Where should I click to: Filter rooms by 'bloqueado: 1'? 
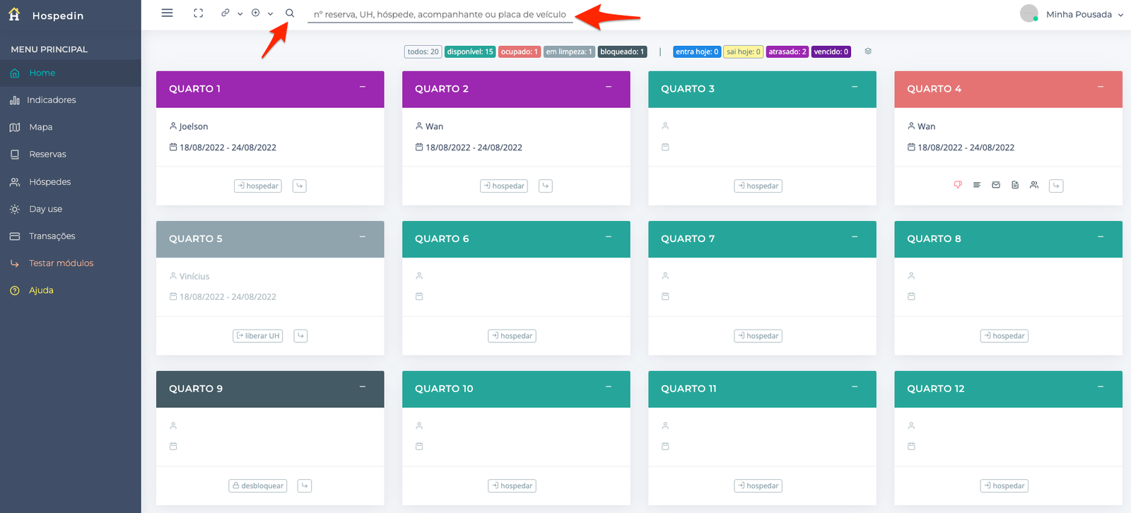[x=622, y=52]
